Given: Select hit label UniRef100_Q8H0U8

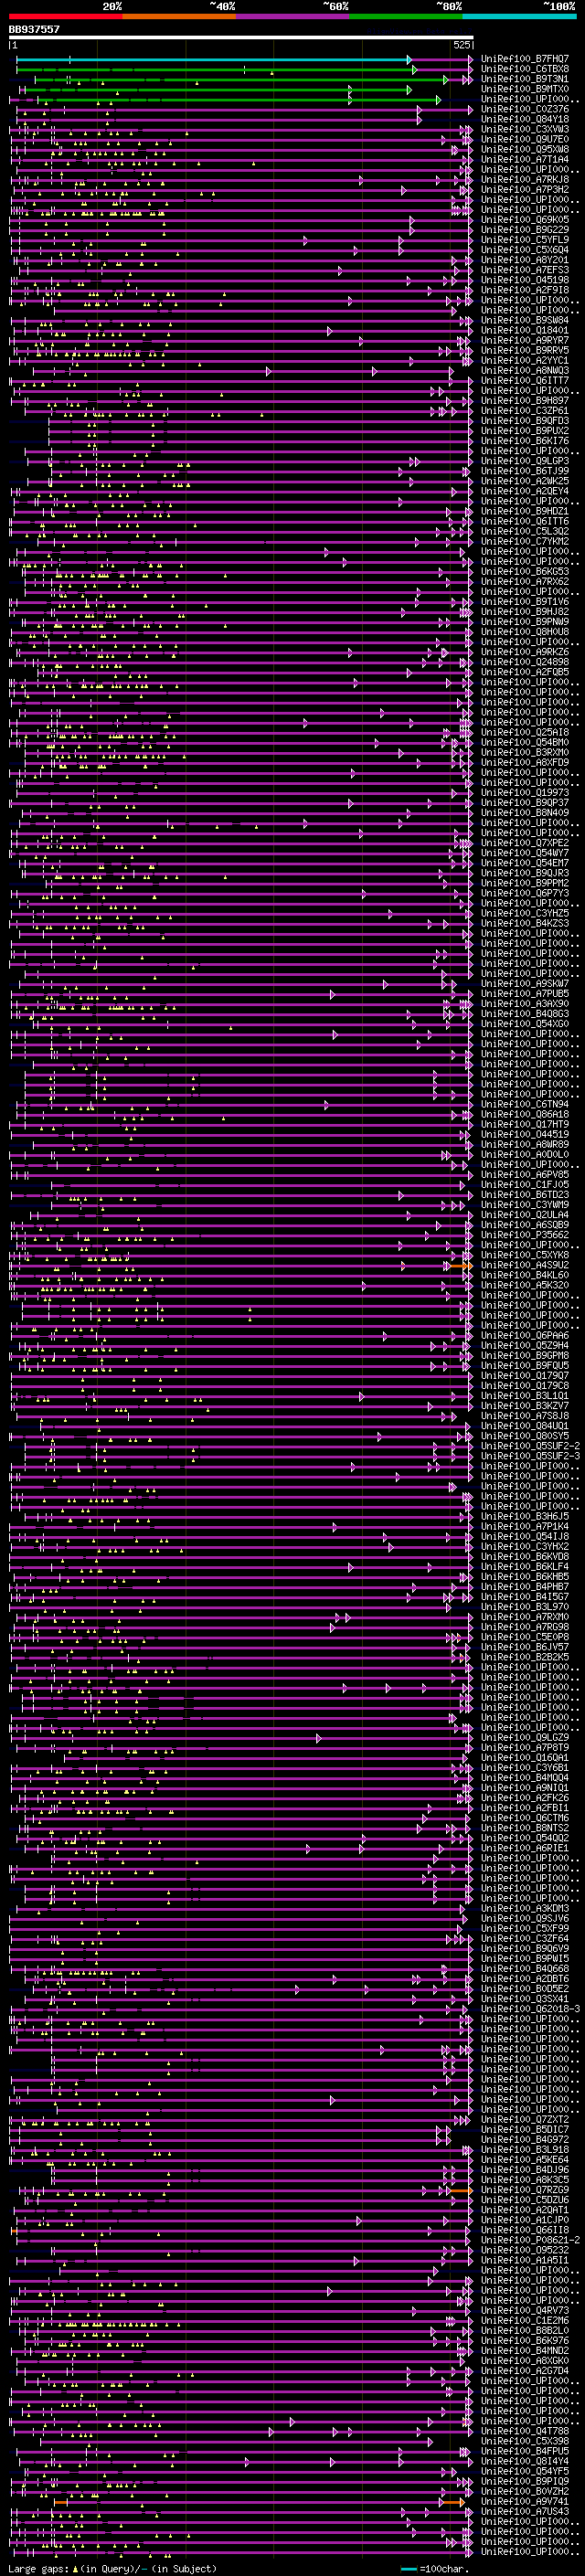Looking at the screenshot, I should pos(525,631).
